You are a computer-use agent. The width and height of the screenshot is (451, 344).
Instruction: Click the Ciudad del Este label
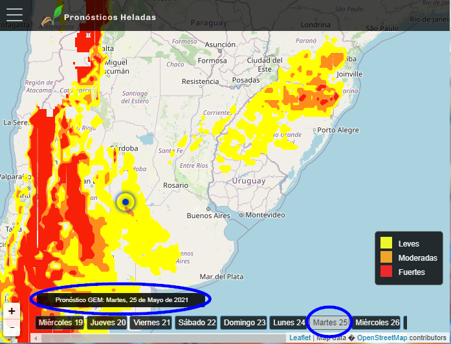pyautogui.click(x=265, y=65)
